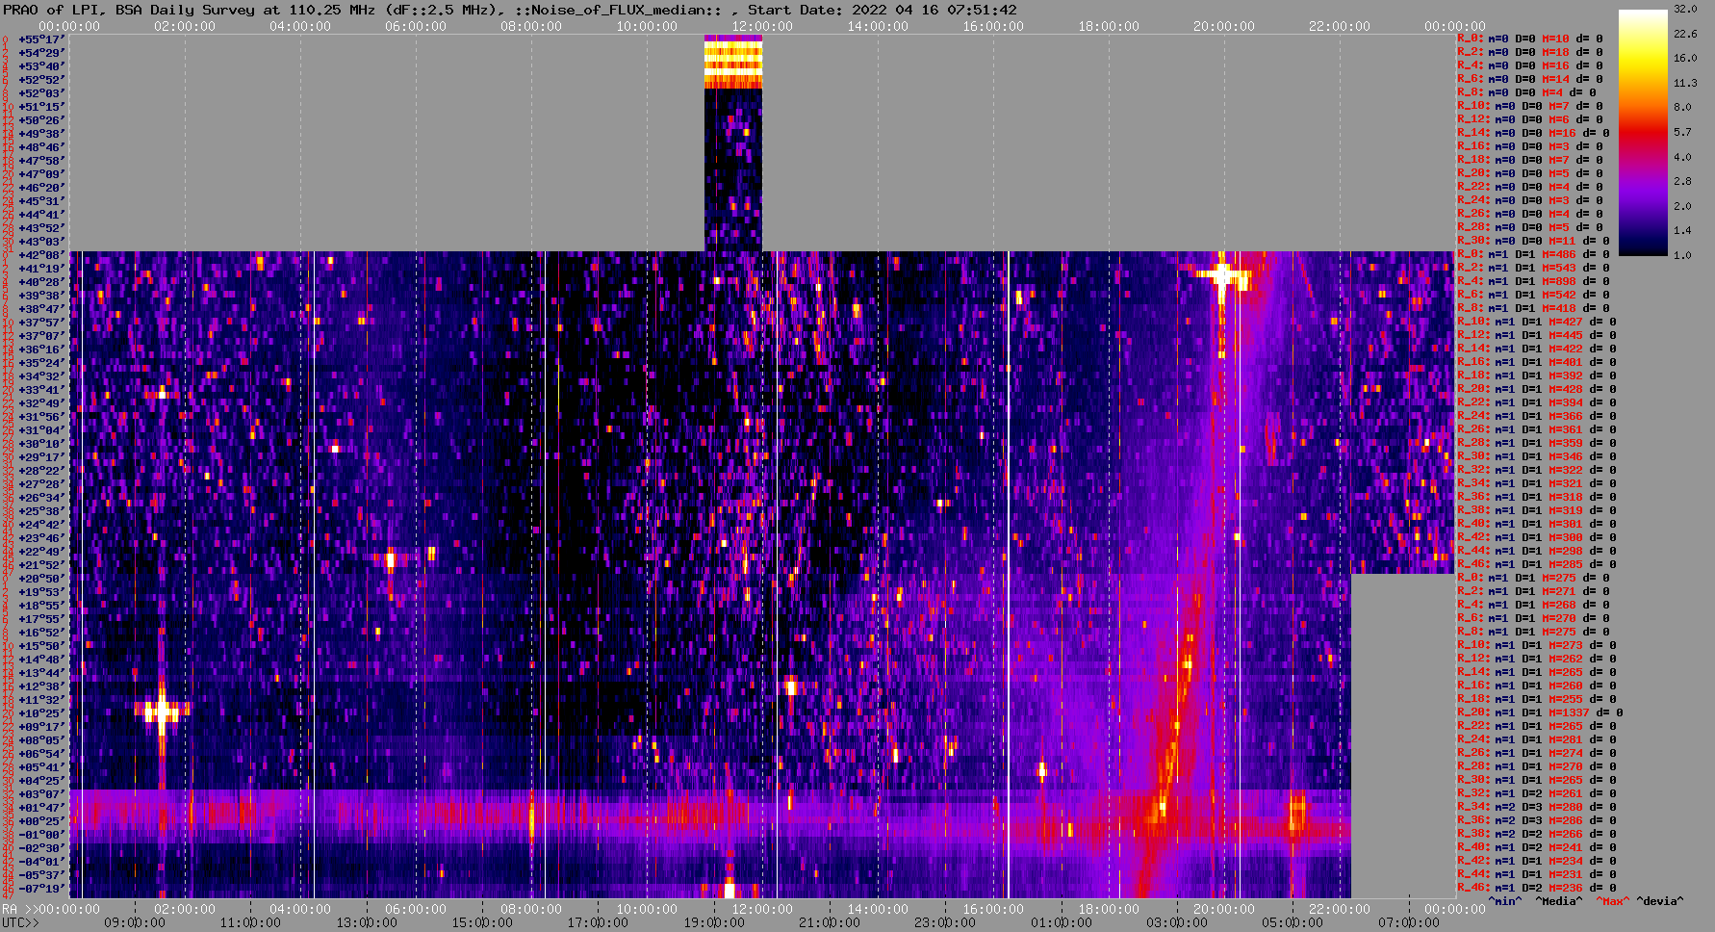This screenshot has width=1715, height=932.
Task: Click the R_0 row showing M=10
Action: [1530, 39]
